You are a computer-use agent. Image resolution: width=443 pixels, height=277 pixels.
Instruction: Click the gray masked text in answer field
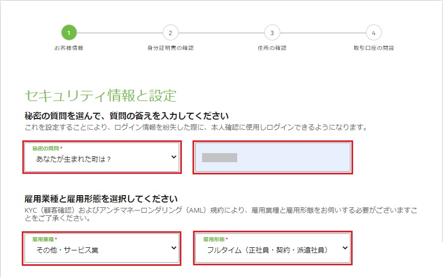220,157
